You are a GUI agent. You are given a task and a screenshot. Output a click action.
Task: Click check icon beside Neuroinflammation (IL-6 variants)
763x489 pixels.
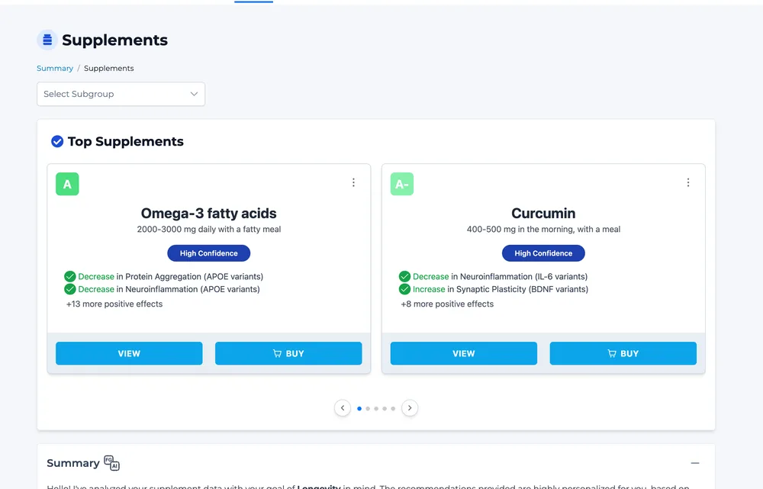point(404,276)
